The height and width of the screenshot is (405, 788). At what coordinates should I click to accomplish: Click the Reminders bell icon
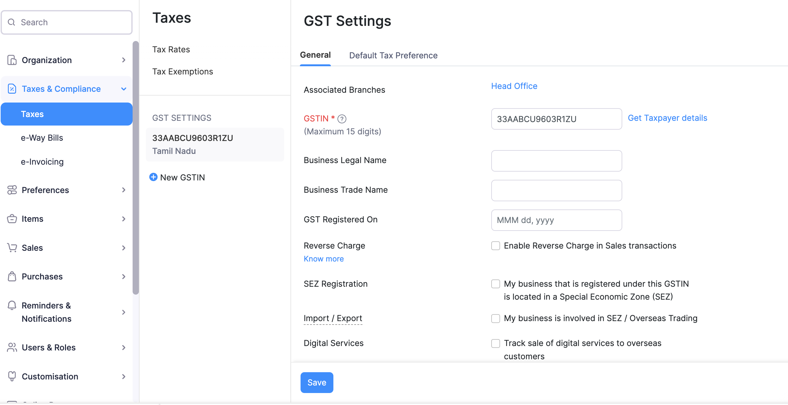[x=12, y=305]
